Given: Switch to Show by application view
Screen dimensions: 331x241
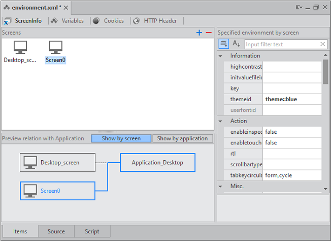Looking at the screenshot, I should coord(182,138).
